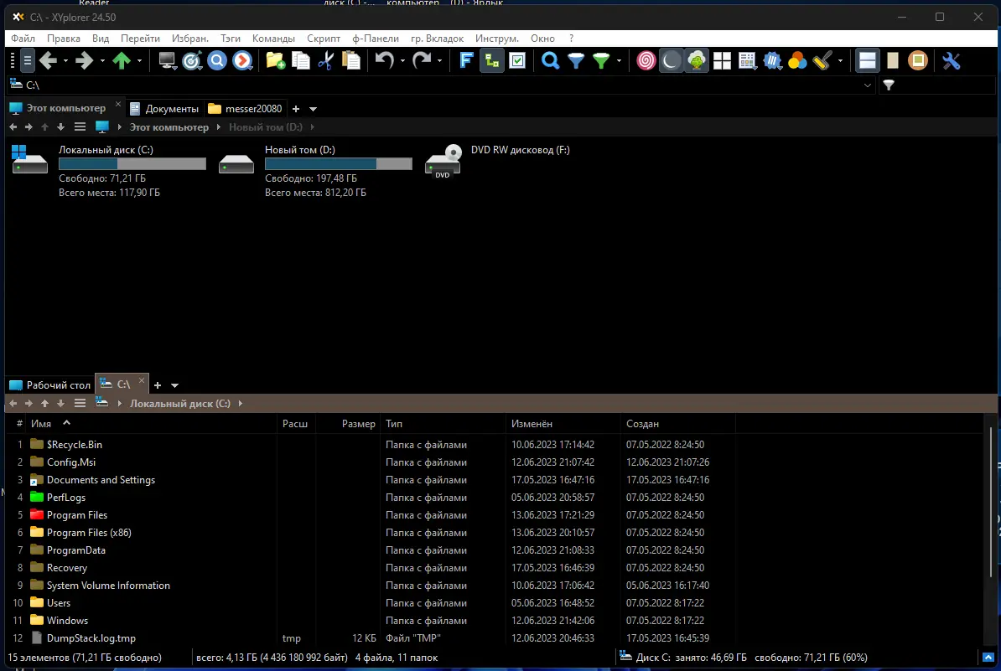Screen dimensions: 1001x671
Task: Open dropdown arrow beside green funnel
Action: (x=619, y=61)
